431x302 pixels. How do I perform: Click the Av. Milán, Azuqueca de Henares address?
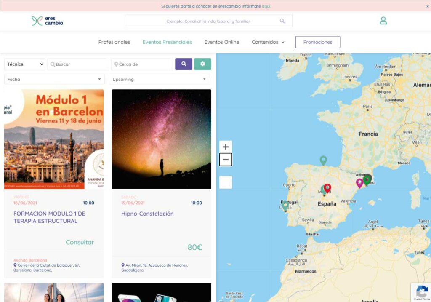pos(155,267)
